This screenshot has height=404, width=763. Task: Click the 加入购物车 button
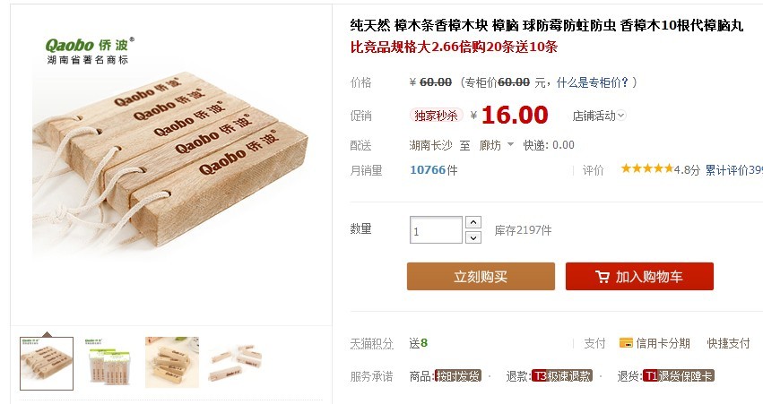(639, 277)
